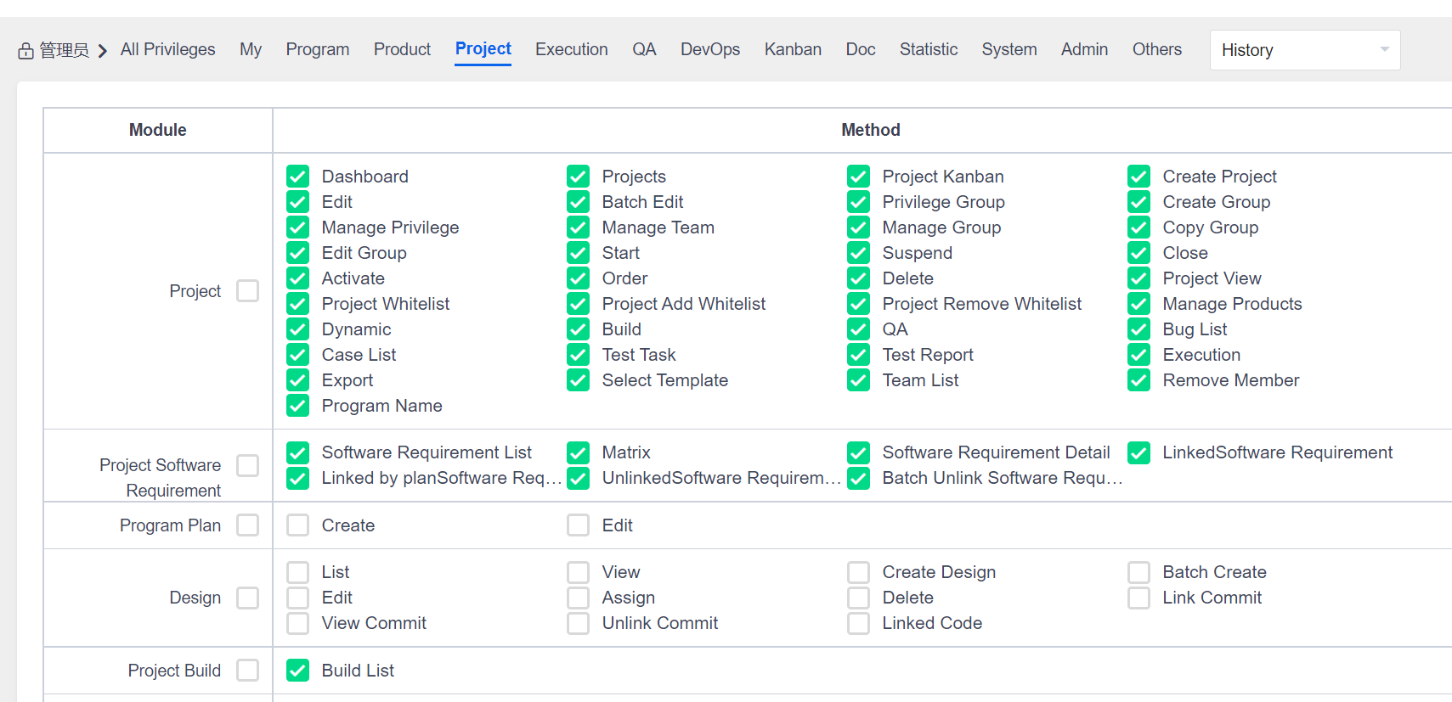Screen dimensions: 1452x702
Task: Switch to the Execution tab
Action: (571, 49)
